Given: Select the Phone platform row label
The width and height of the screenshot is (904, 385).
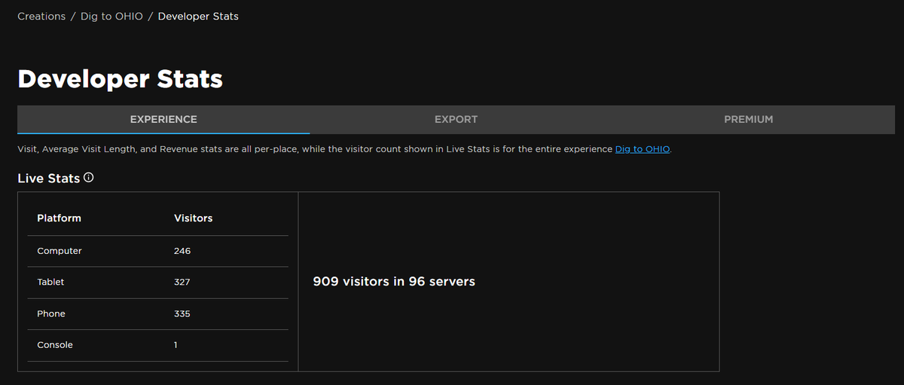Looking at the screenshot, I should pyautogui.click(x=51, y=313).
